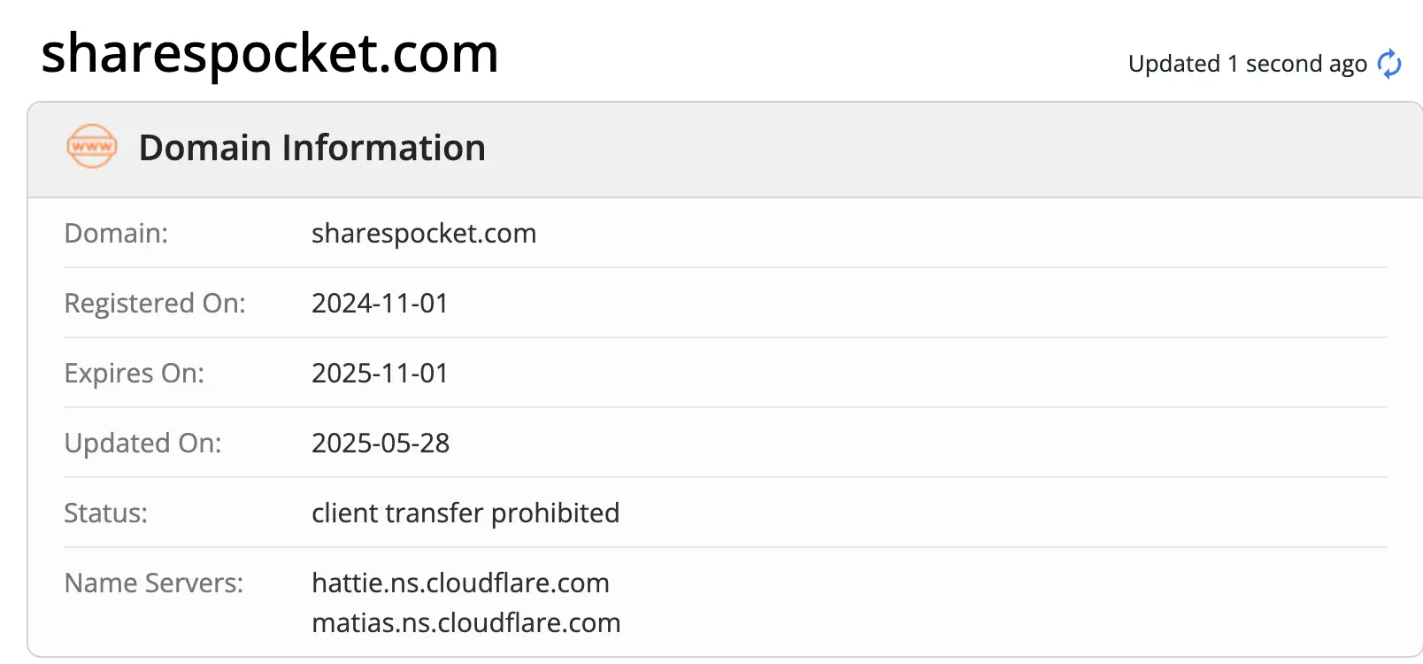Screen dimensions: 1423x664
Task: Click the 'Domain:' field label
Action: tap(116, 234)
